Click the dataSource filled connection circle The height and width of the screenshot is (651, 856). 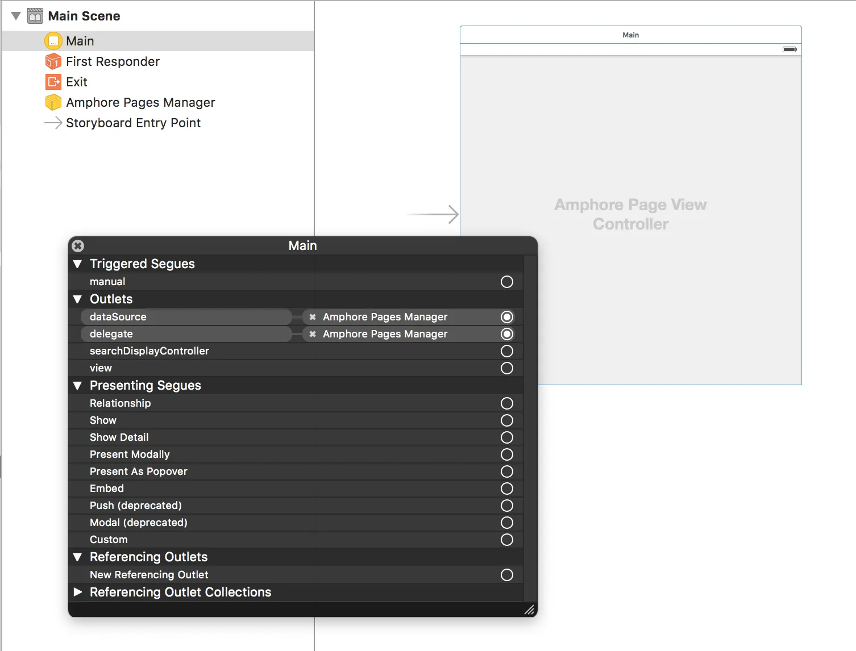pyautogui.click(x=507, y=317)
